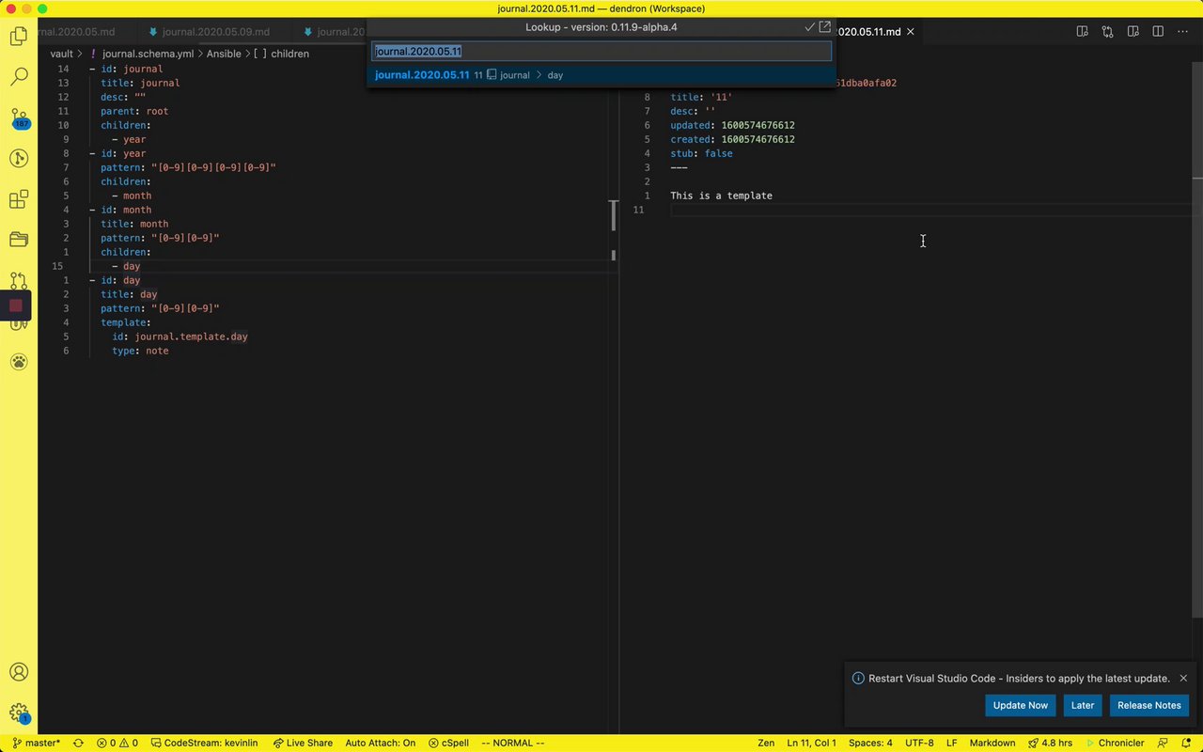Split the editor right

click(x=1158, y=32)
